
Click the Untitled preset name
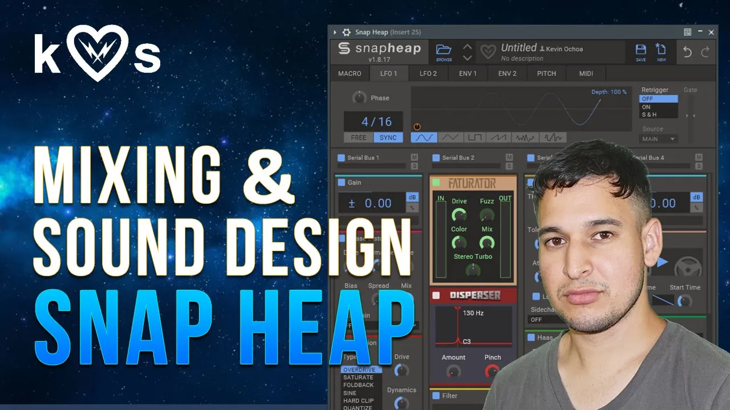click(x=518, y=48)
